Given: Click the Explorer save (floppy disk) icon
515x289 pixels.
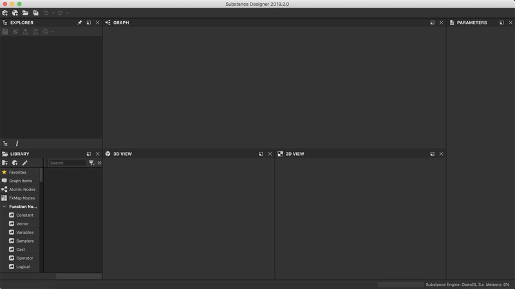Looking at the screenshot, I should tap(5, 32).
